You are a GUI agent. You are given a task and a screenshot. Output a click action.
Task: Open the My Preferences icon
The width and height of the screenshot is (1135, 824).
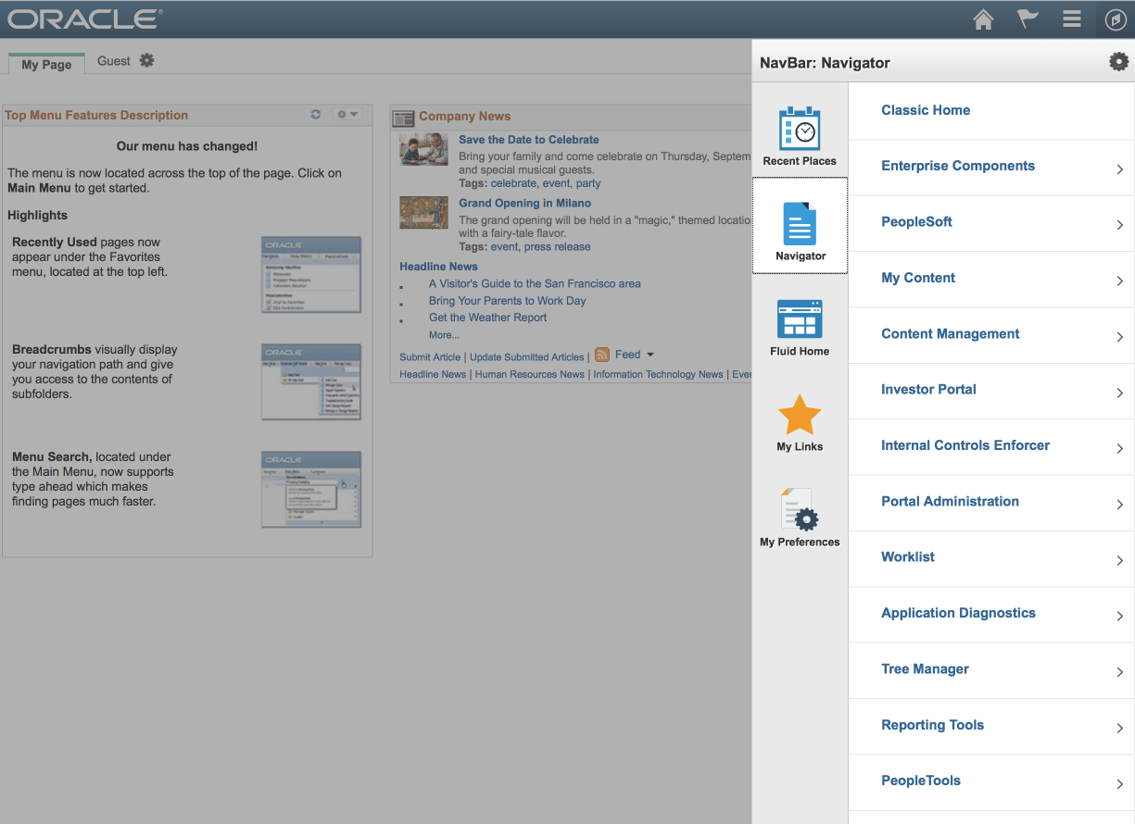click(799, 512)
